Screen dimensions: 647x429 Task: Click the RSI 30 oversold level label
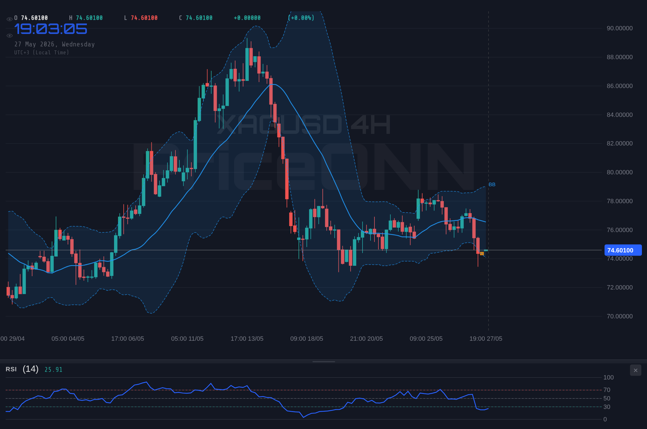[x=607, y=407]
